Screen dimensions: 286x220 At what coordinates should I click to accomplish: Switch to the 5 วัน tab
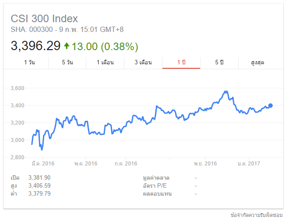(x=67, y=63)
